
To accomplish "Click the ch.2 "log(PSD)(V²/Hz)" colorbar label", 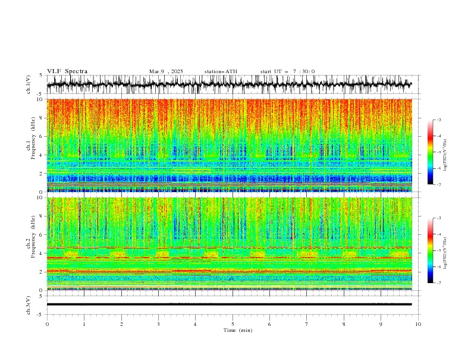I will click(445, 253).
